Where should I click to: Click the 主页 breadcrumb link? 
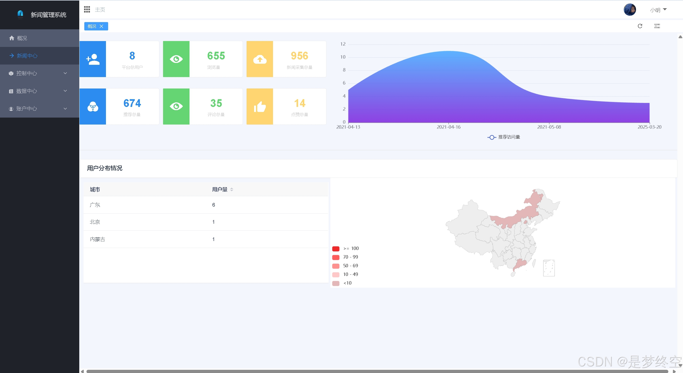coord(100,10)
